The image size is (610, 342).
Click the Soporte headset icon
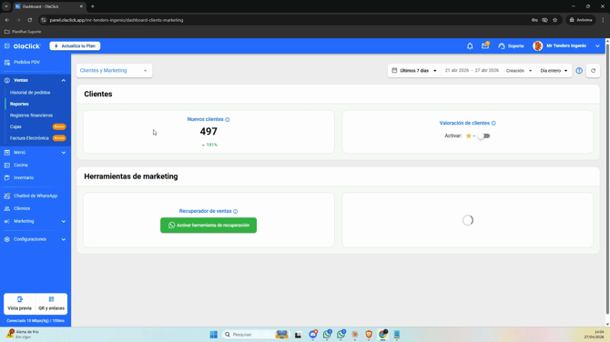point(502,45)
